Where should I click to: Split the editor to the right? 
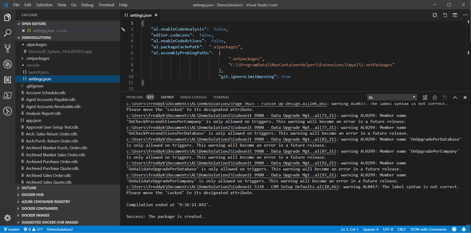coord(455,15)
